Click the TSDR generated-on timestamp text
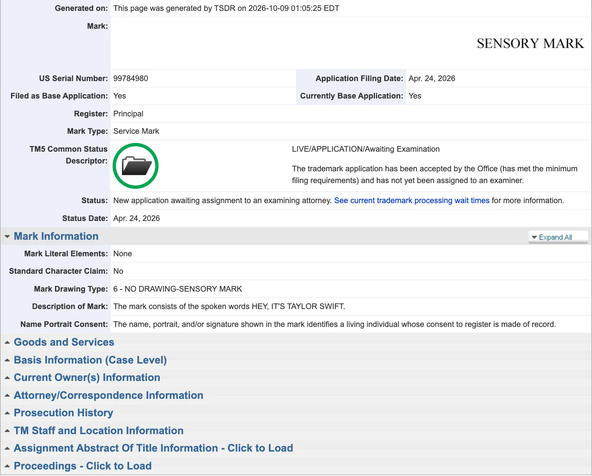The width and height of the screenshot is (592, 476). (226, 8)
